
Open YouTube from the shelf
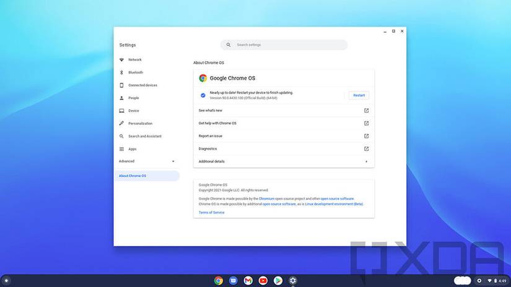coord(263,280)
